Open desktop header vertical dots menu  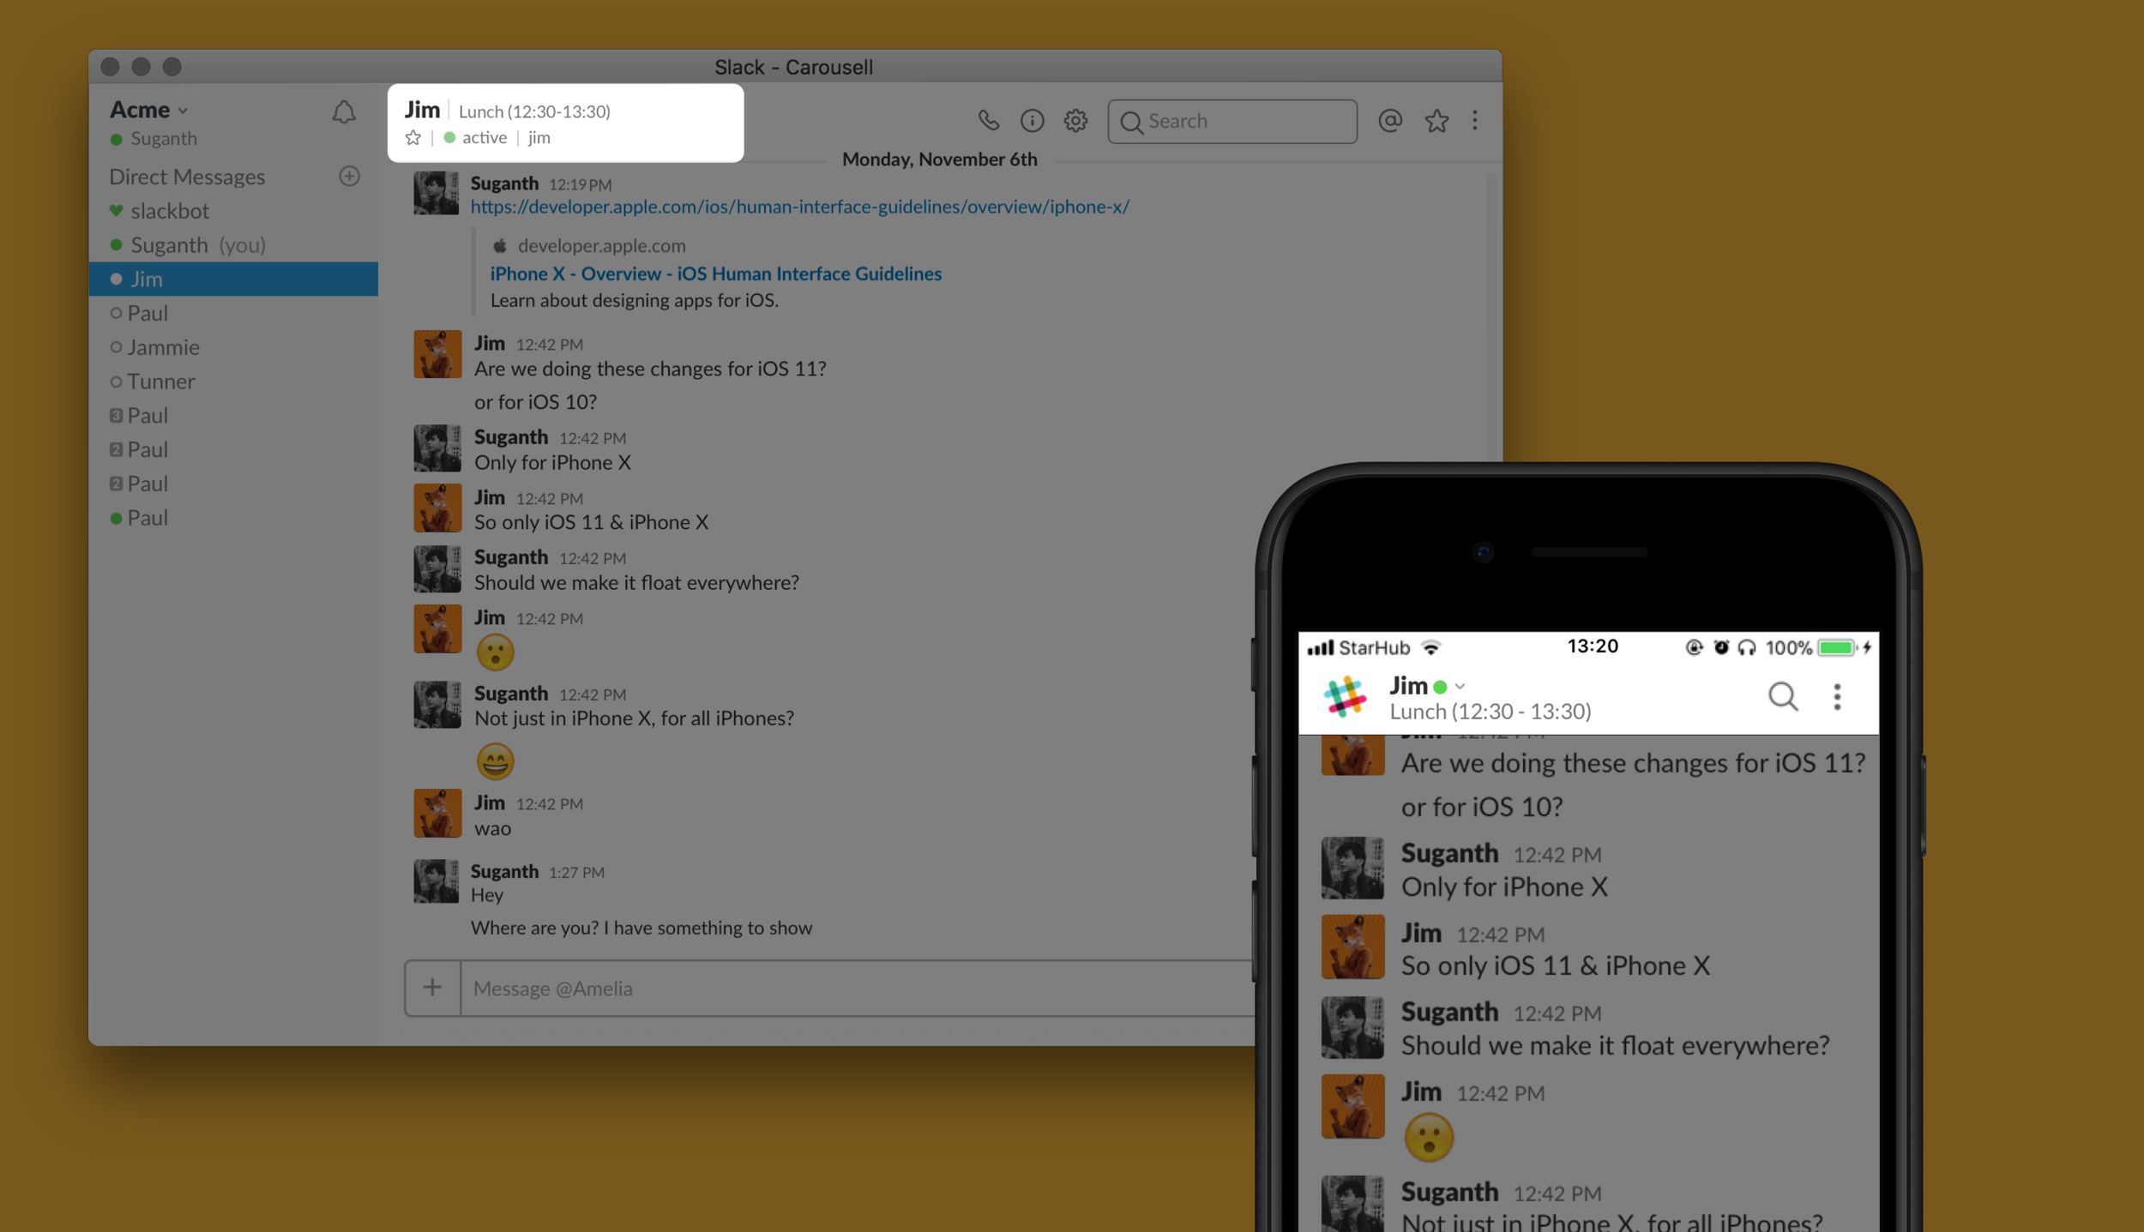click(1475, 121)
